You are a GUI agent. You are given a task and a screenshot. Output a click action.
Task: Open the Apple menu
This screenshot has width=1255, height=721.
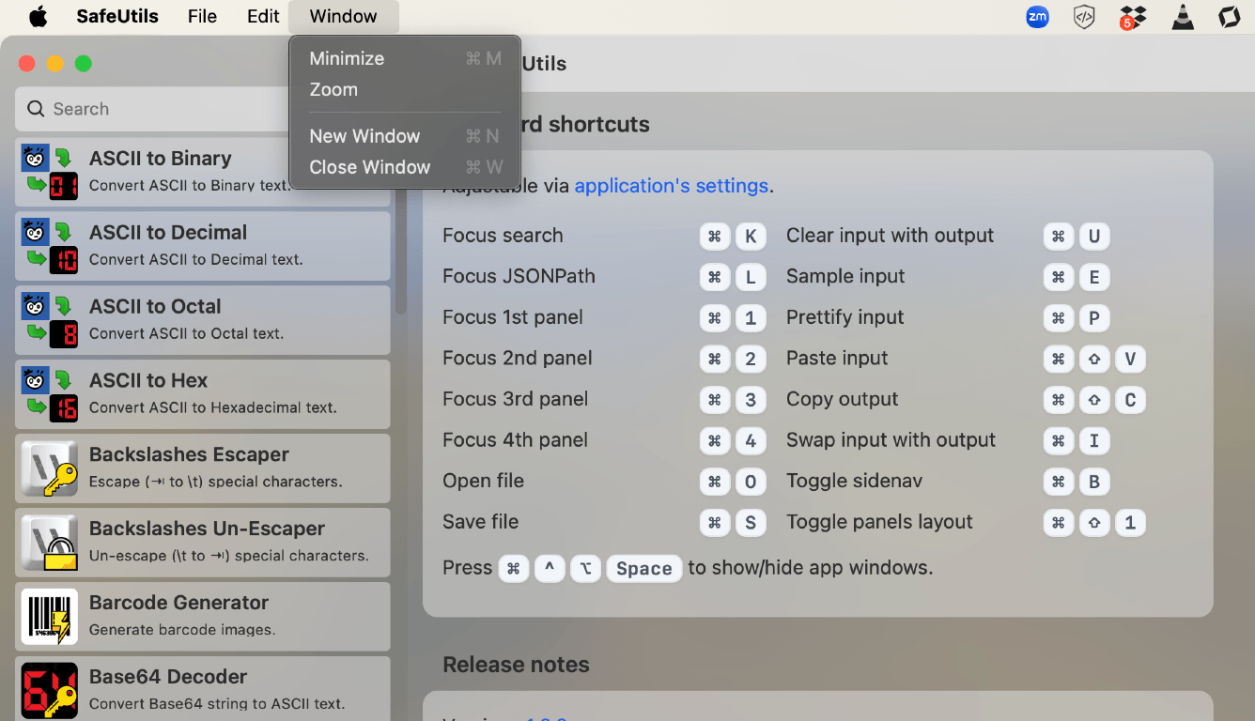[x=38, y=17]
